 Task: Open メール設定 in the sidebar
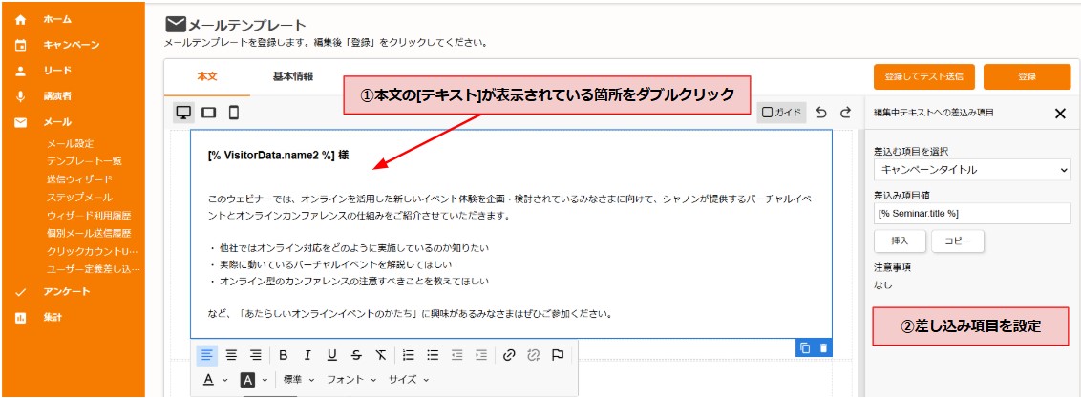click(x=70, y=144)
